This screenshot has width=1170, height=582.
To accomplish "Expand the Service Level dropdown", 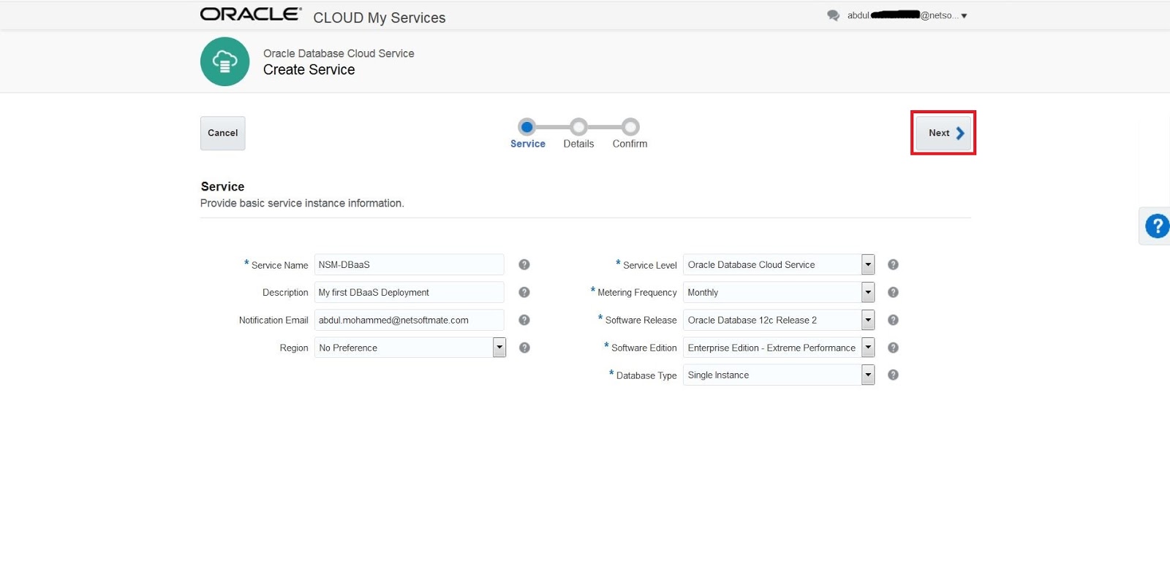I will pyautogui.click(x=868, y=264).
